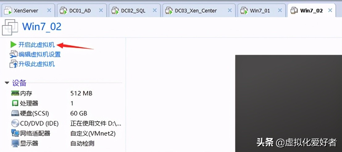Image resolution: width=342 pixels, height=152 pixels.
Task: Click the 设备 section heading
Action: point(19,83)
